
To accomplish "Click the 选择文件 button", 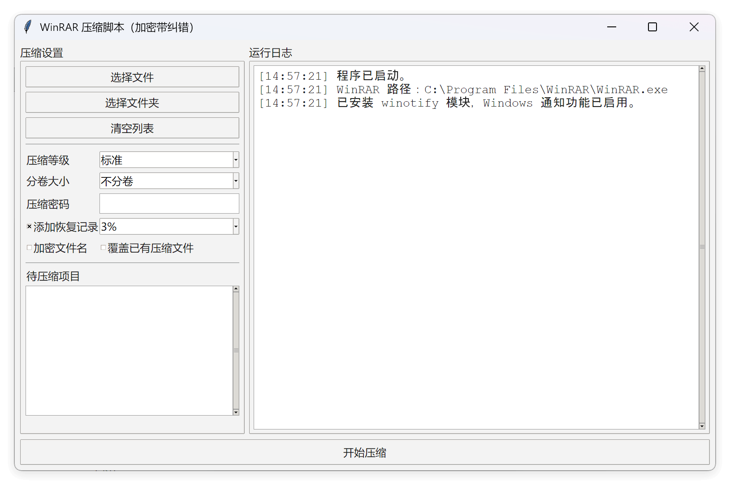I will pos(132,77).
